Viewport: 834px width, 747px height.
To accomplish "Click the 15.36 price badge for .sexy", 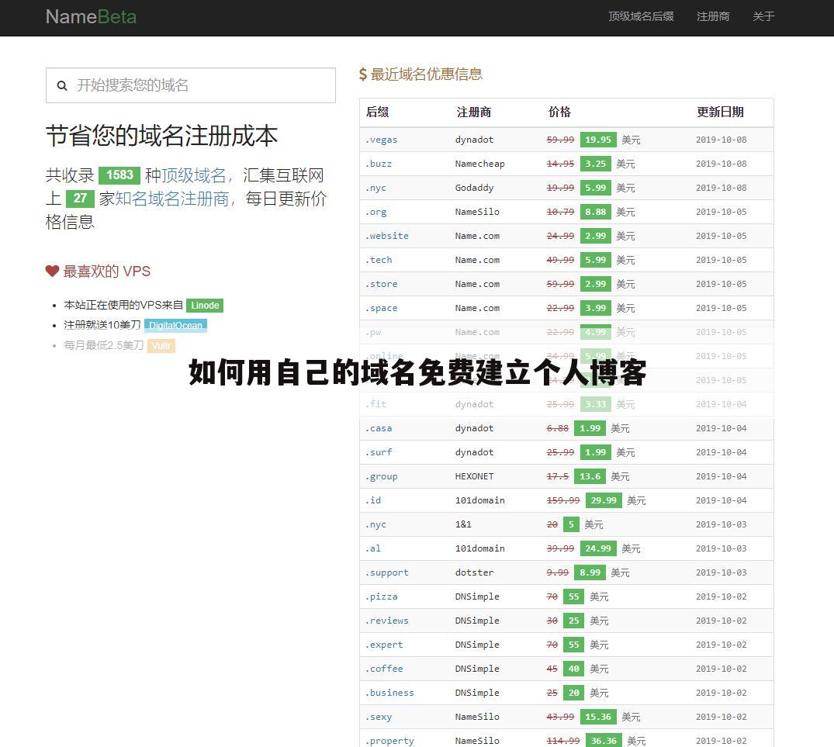I will (x=598, y=717).
